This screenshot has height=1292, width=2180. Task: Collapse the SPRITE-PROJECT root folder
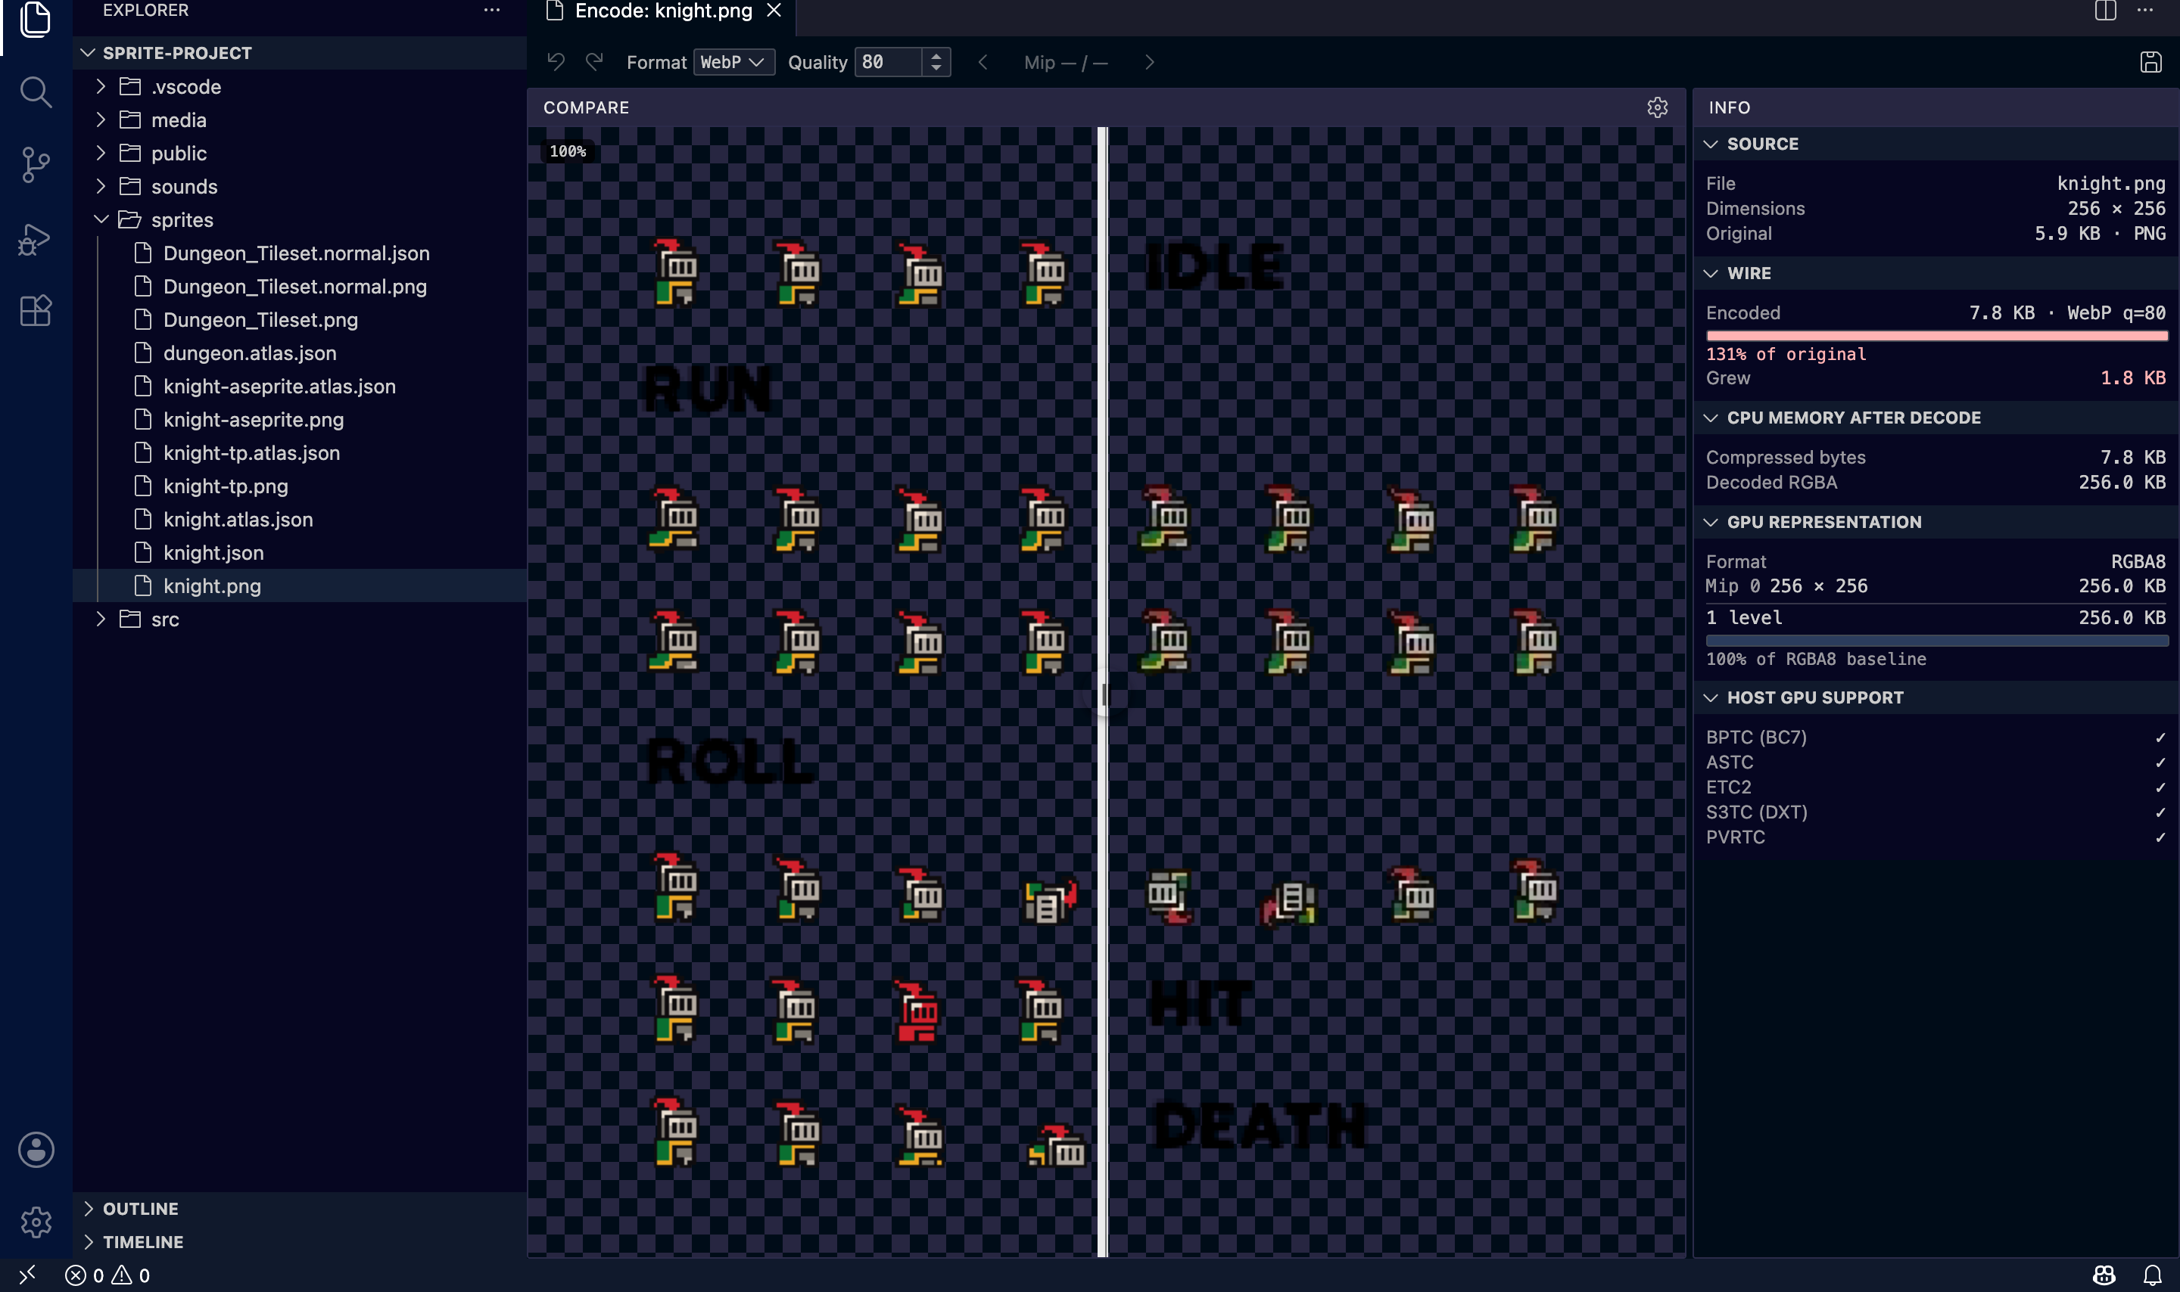click(300, 53)
